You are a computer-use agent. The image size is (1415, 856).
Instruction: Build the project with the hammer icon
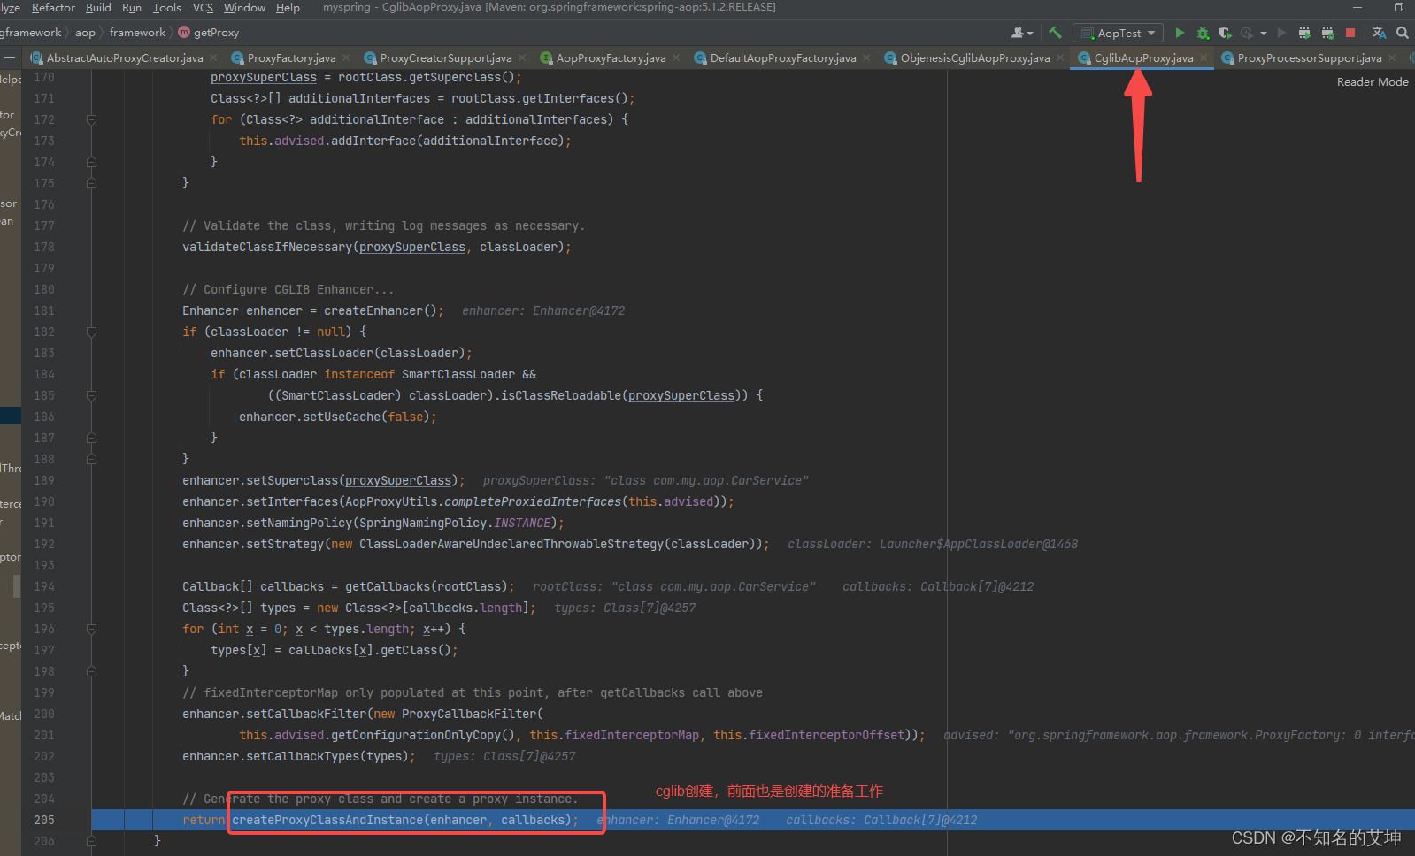1055,33
